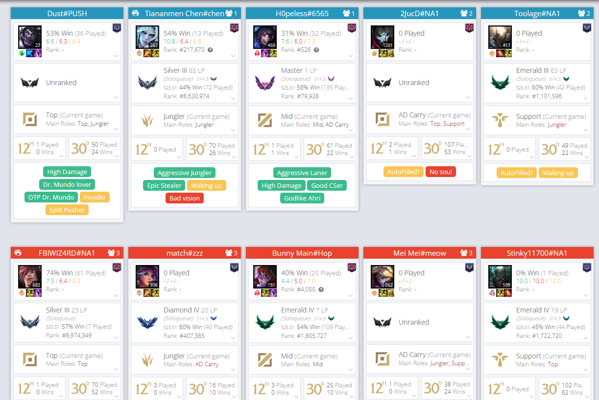Expand the 30-day played panel for 2JucD#NA1
The width and height of the screenshot is (599, 400).
(x=469, y=156)
